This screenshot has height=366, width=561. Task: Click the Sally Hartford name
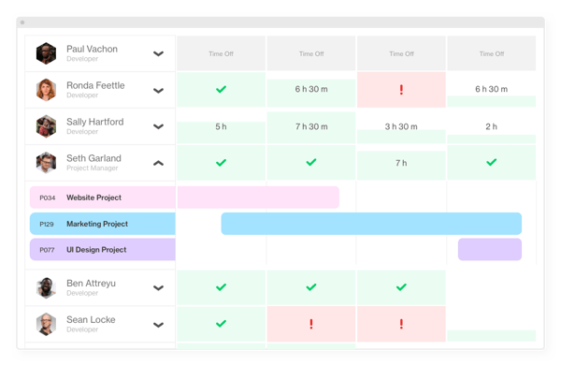coord(95,122)
